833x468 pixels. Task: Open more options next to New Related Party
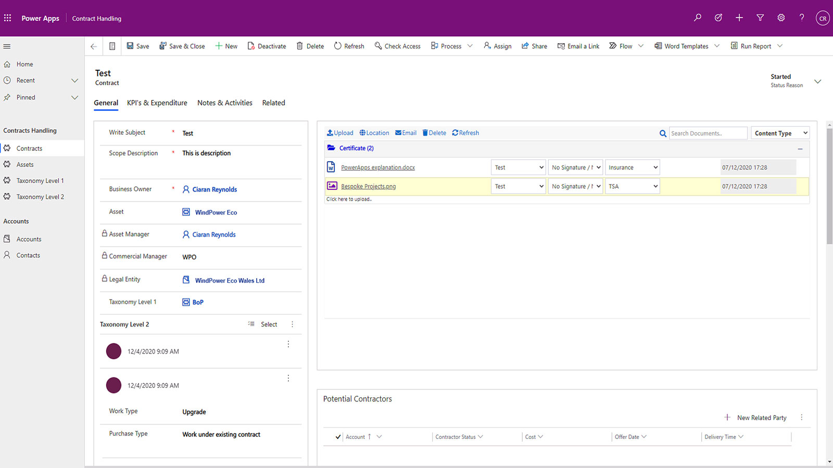click(802, 418)
